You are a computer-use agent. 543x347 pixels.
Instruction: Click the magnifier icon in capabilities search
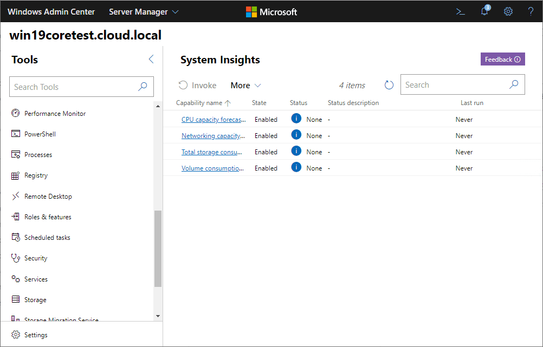click(x=514, y=84)
